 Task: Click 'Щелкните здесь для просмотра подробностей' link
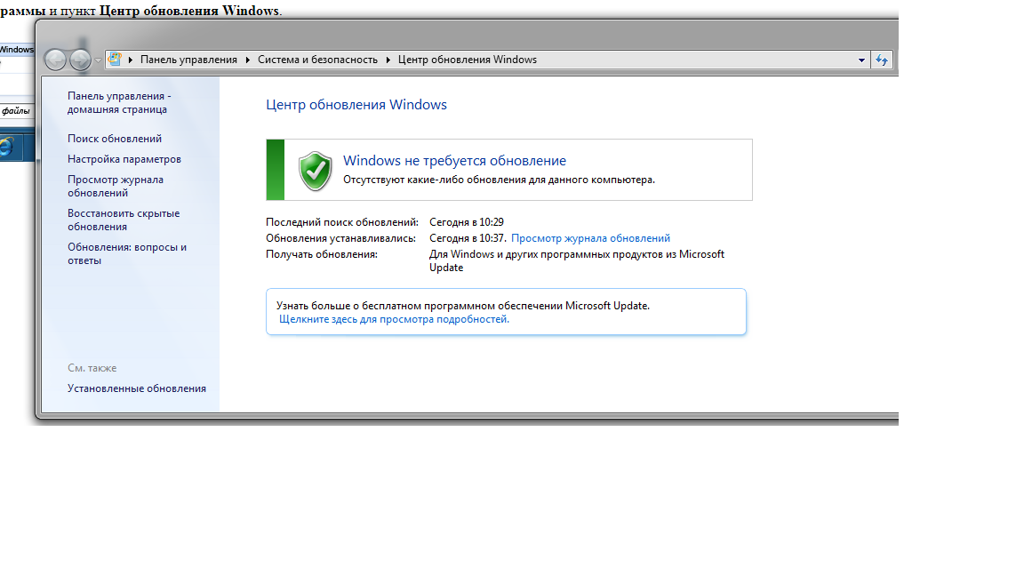click(394, 319)
